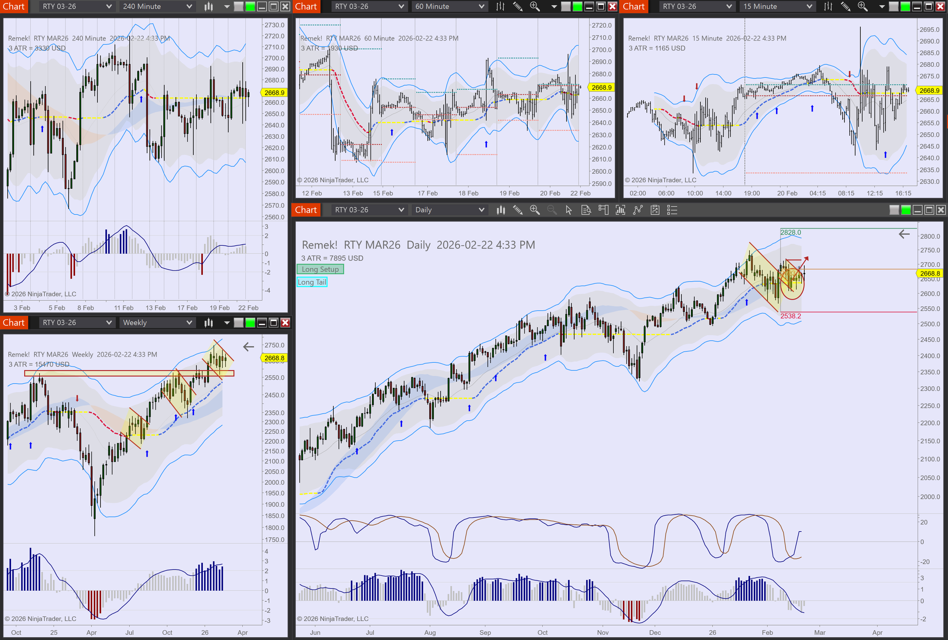
Task: Open the 240 Minute interval dropdown
Action: click(157, 6)
